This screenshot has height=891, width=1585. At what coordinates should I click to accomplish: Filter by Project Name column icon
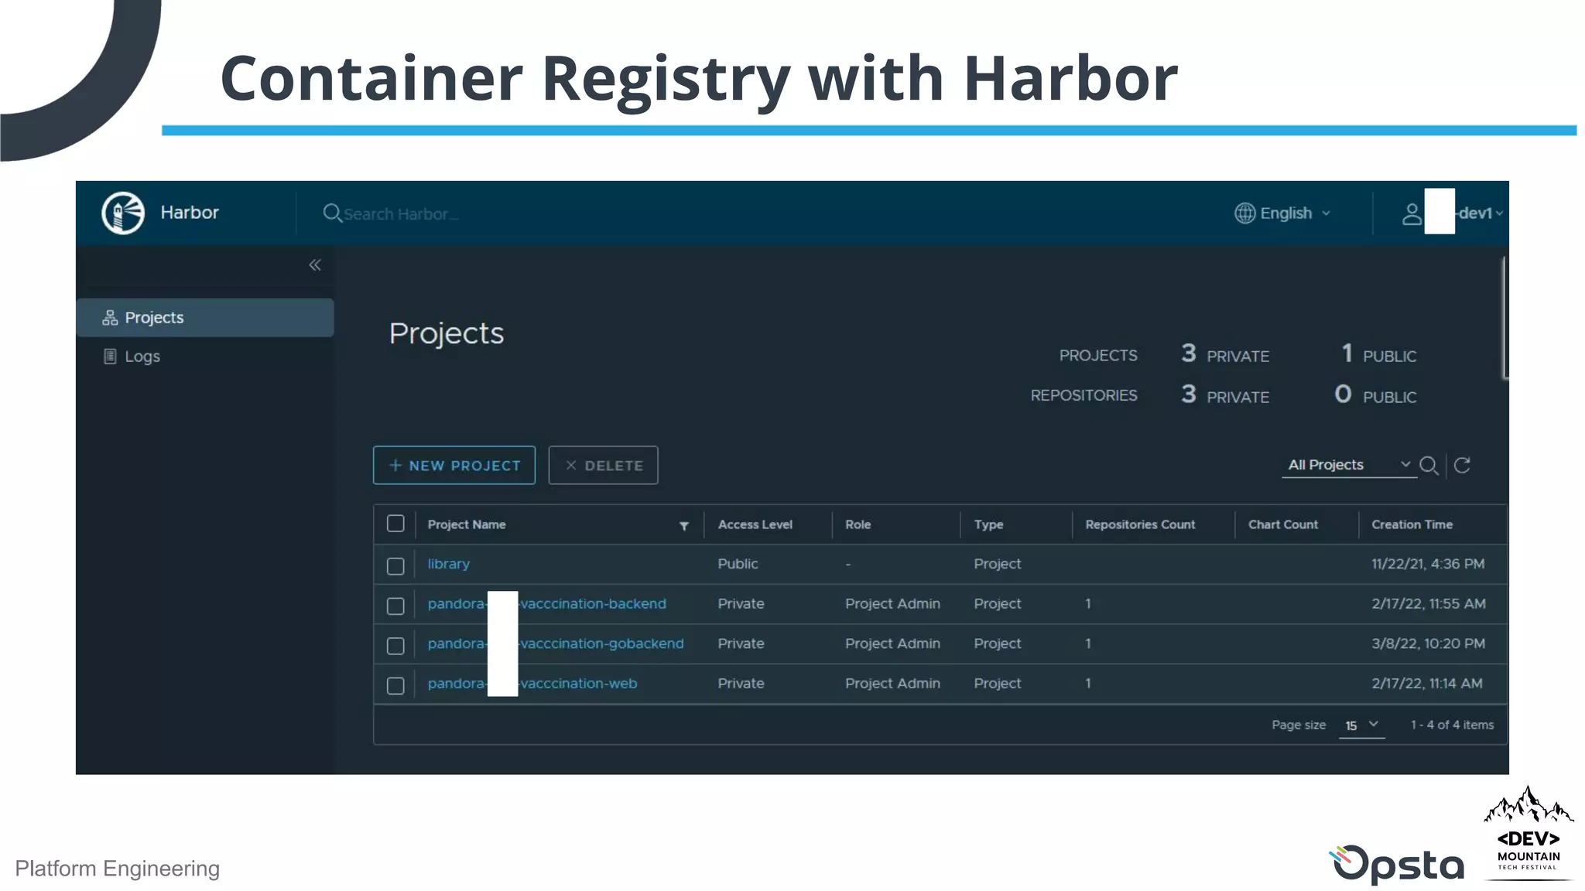click(x=684, y=526)
